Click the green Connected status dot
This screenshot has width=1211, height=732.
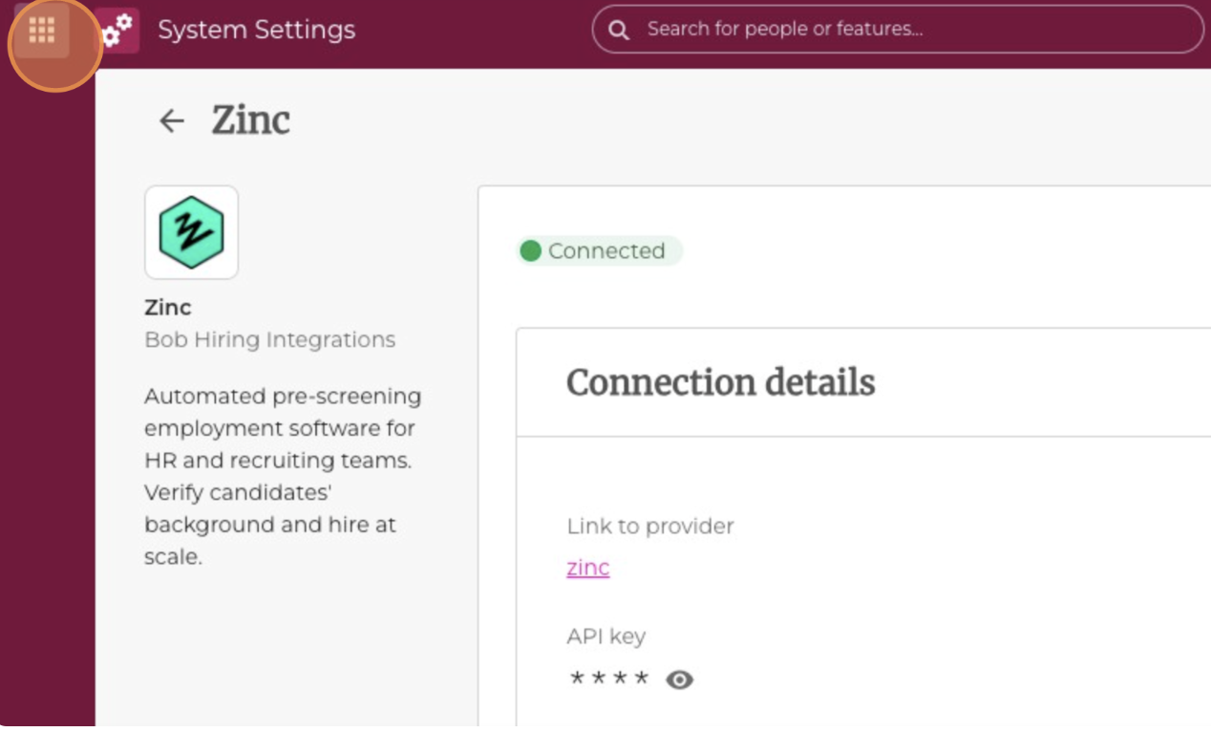pyautogui.click(x=531, y=251)
